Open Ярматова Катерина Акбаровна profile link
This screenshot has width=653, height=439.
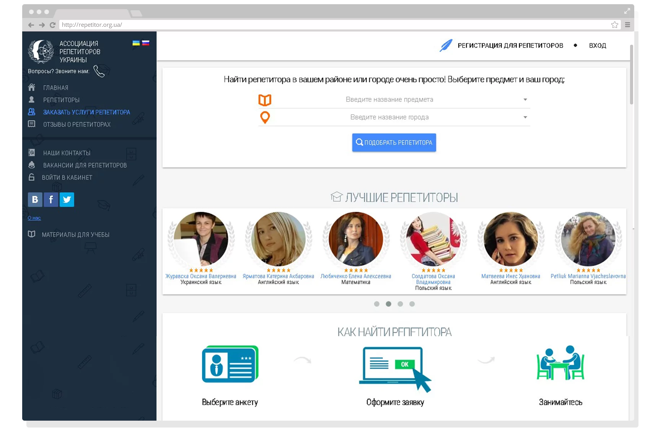278,276
